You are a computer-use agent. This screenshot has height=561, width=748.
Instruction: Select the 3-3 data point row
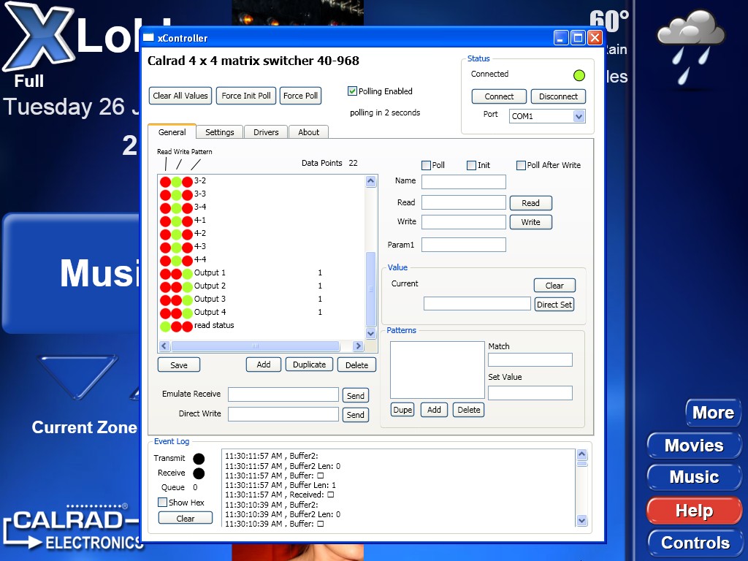[262, 194]
